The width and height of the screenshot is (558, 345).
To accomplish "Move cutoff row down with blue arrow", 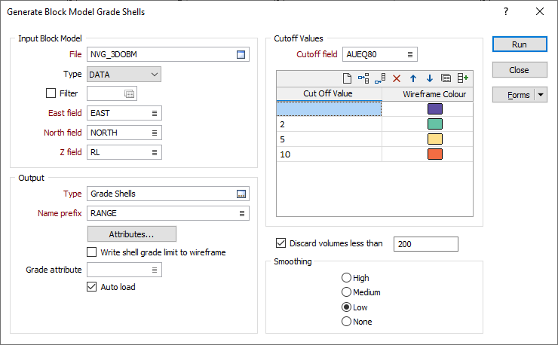I will [430, 78].
